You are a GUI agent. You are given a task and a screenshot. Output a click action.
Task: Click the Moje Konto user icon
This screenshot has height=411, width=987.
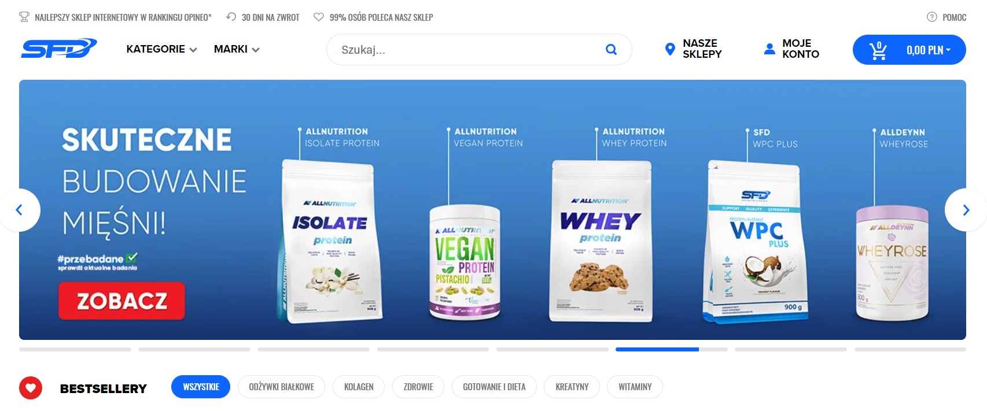click(x=769, y=49)
